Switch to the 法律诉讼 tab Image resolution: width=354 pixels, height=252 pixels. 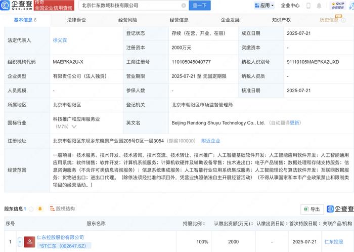click(x=76, y=20)
